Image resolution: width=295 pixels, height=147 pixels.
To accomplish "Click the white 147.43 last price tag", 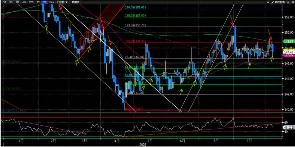I will [288, 52].
